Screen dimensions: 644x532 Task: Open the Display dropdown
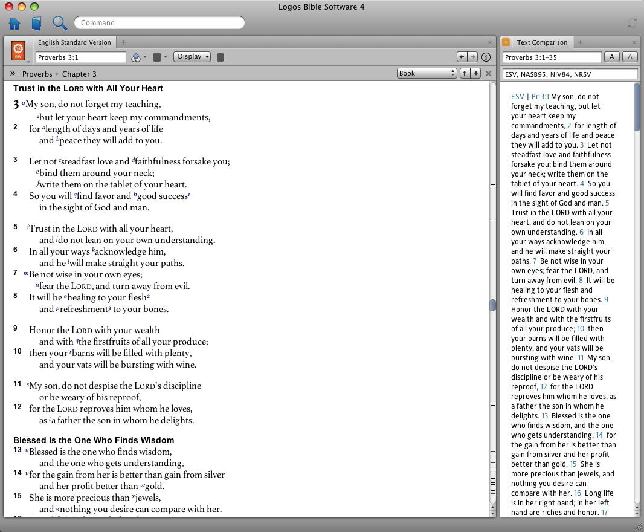[x=192, y=57]
